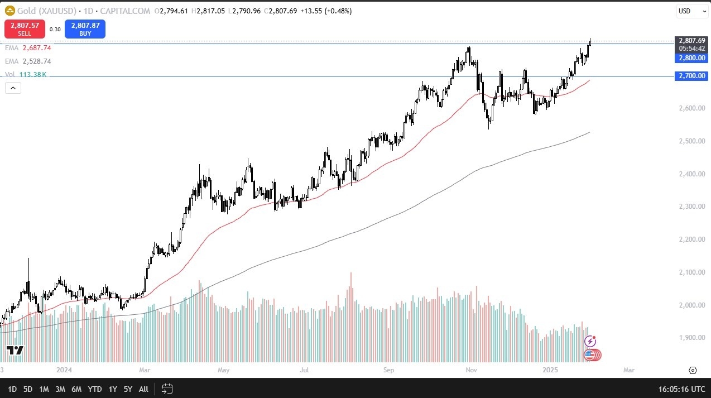Click the gold bar symbol icon
The width and height of the screenshot is (711, 398).
point(9,11)
